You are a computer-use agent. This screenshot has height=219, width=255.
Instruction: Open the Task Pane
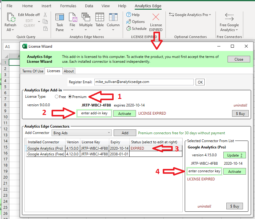tap(59, 21)
